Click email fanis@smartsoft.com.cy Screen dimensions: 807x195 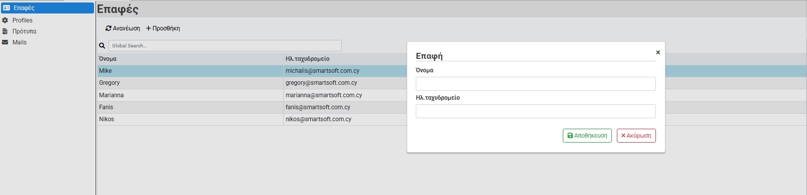point(318,107)
